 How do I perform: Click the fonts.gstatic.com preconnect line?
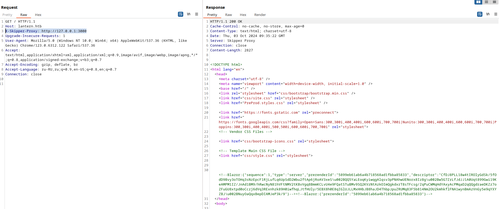coord(279,113)
